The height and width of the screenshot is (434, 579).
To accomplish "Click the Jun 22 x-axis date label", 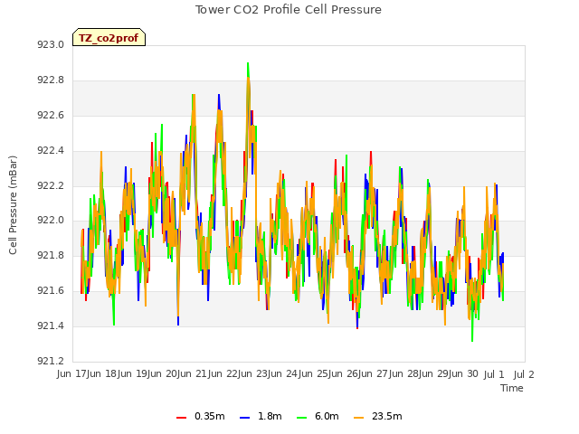I will click(x=223, y=374).
